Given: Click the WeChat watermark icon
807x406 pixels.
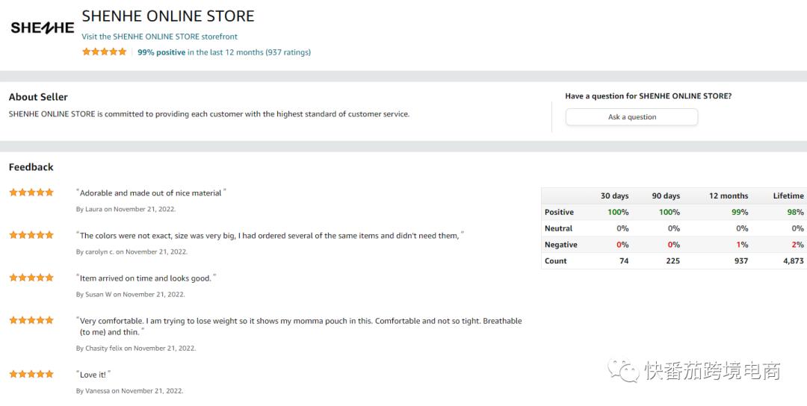Looking at the screenshot, I should pyautogui.click(x=623, y=370).
